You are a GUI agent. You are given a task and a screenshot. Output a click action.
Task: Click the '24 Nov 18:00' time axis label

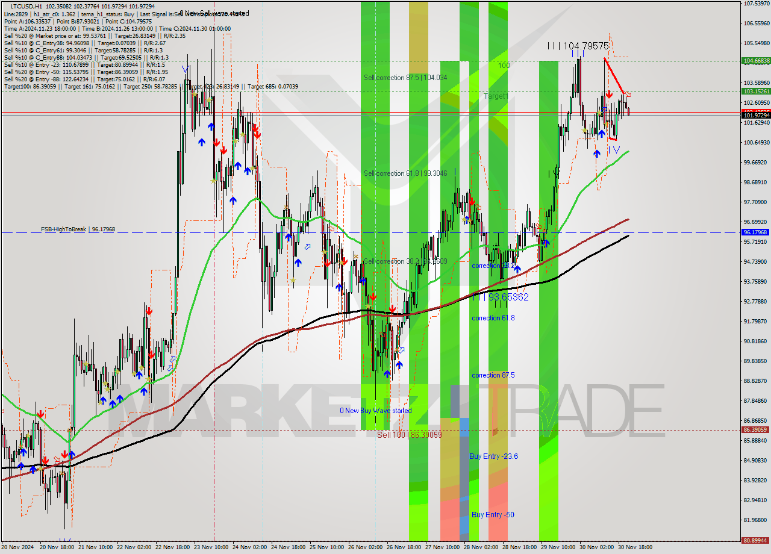coord(289,547)
